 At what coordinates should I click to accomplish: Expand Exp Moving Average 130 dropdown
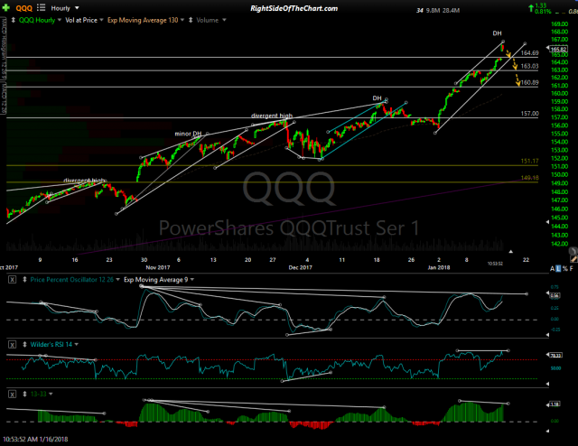pyautogui.click(x=182, y=20)
